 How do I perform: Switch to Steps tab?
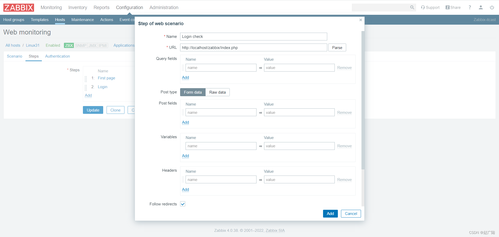tap(34, 56)
